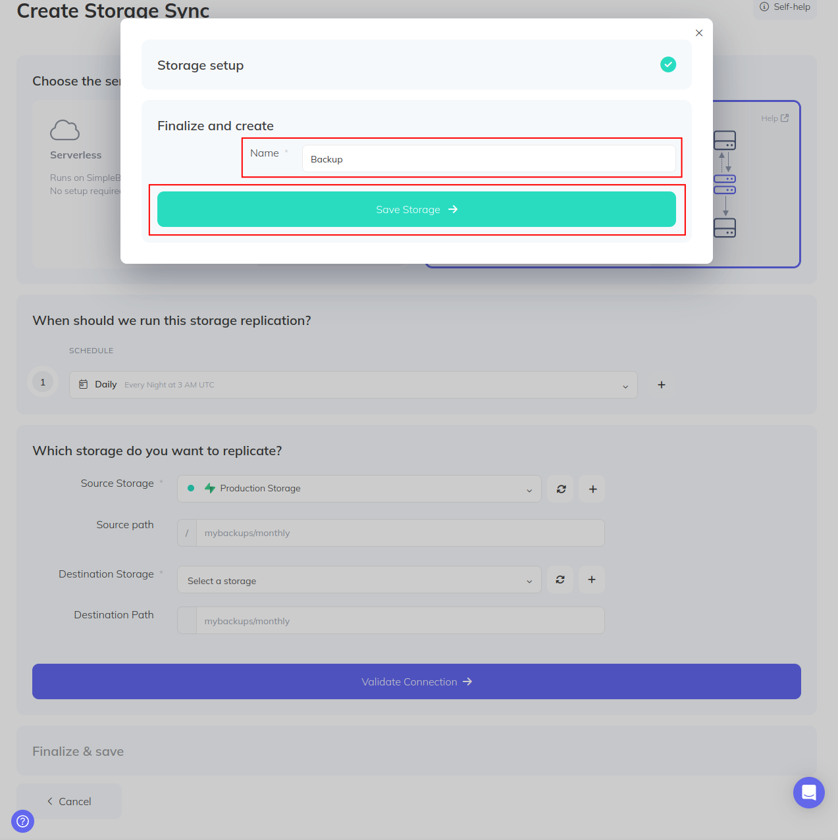
Task: Open the Source Storage dropdown
Action: [359, 489]
